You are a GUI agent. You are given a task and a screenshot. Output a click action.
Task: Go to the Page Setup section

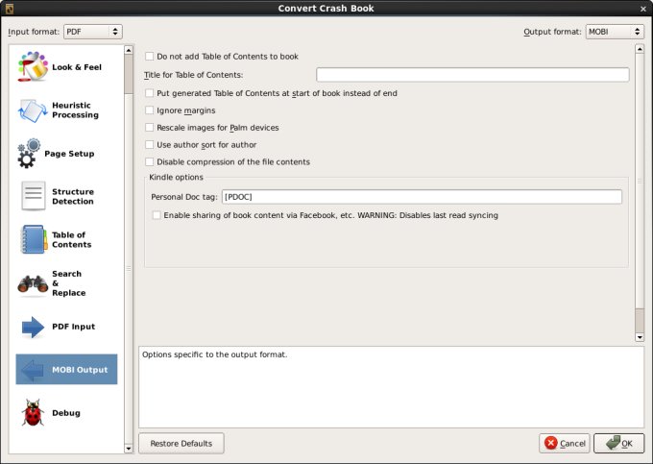coord(69,154)
